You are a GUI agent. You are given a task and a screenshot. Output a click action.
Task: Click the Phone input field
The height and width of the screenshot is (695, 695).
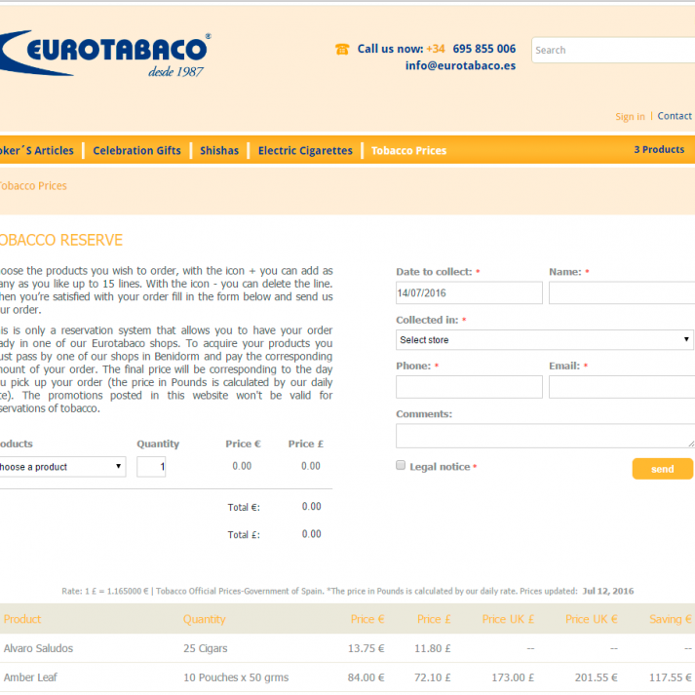469,387
